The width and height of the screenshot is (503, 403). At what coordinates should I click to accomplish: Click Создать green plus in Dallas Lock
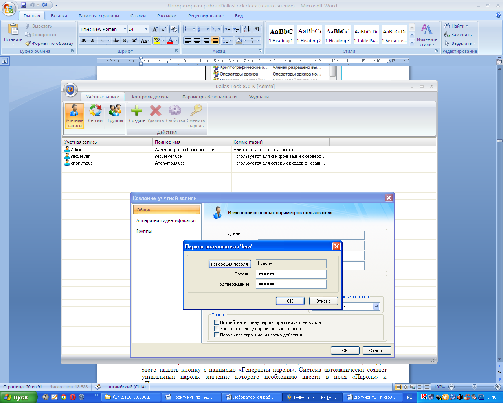[137, 114]
